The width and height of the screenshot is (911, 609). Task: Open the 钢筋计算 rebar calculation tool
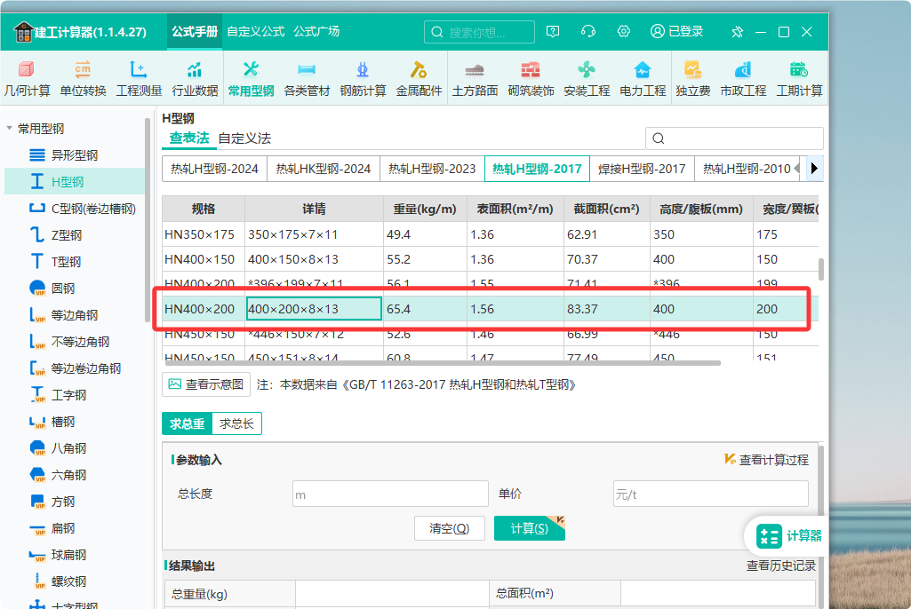[x=363, y=78]
